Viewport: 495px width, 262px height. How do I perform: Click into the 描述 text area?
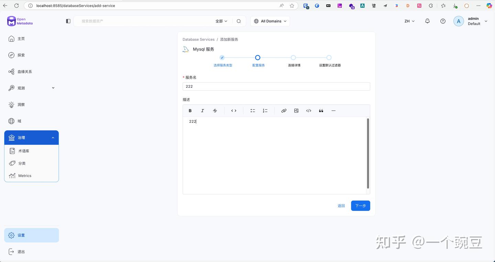(x=274, y=155)
